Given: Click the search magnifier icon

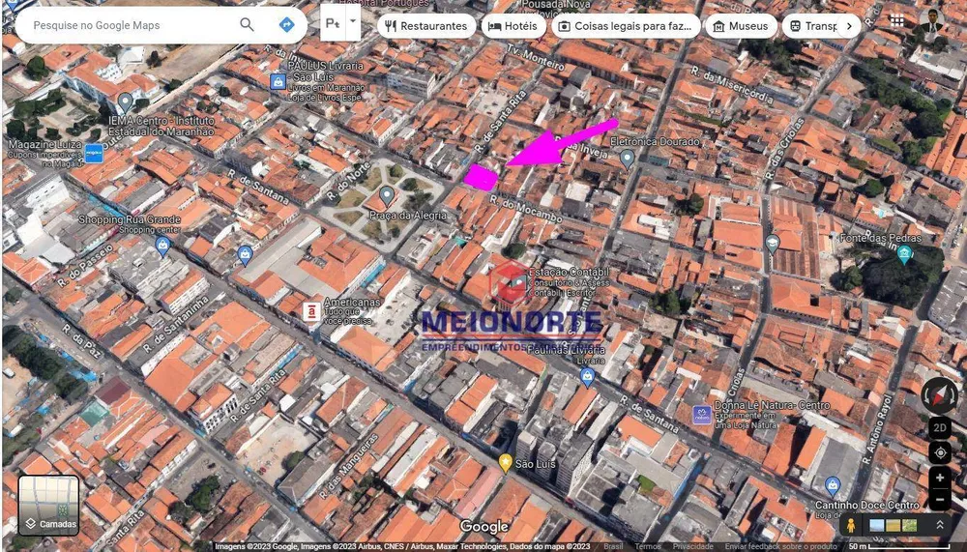Looking at the screenshot, I should click(247, 25).
